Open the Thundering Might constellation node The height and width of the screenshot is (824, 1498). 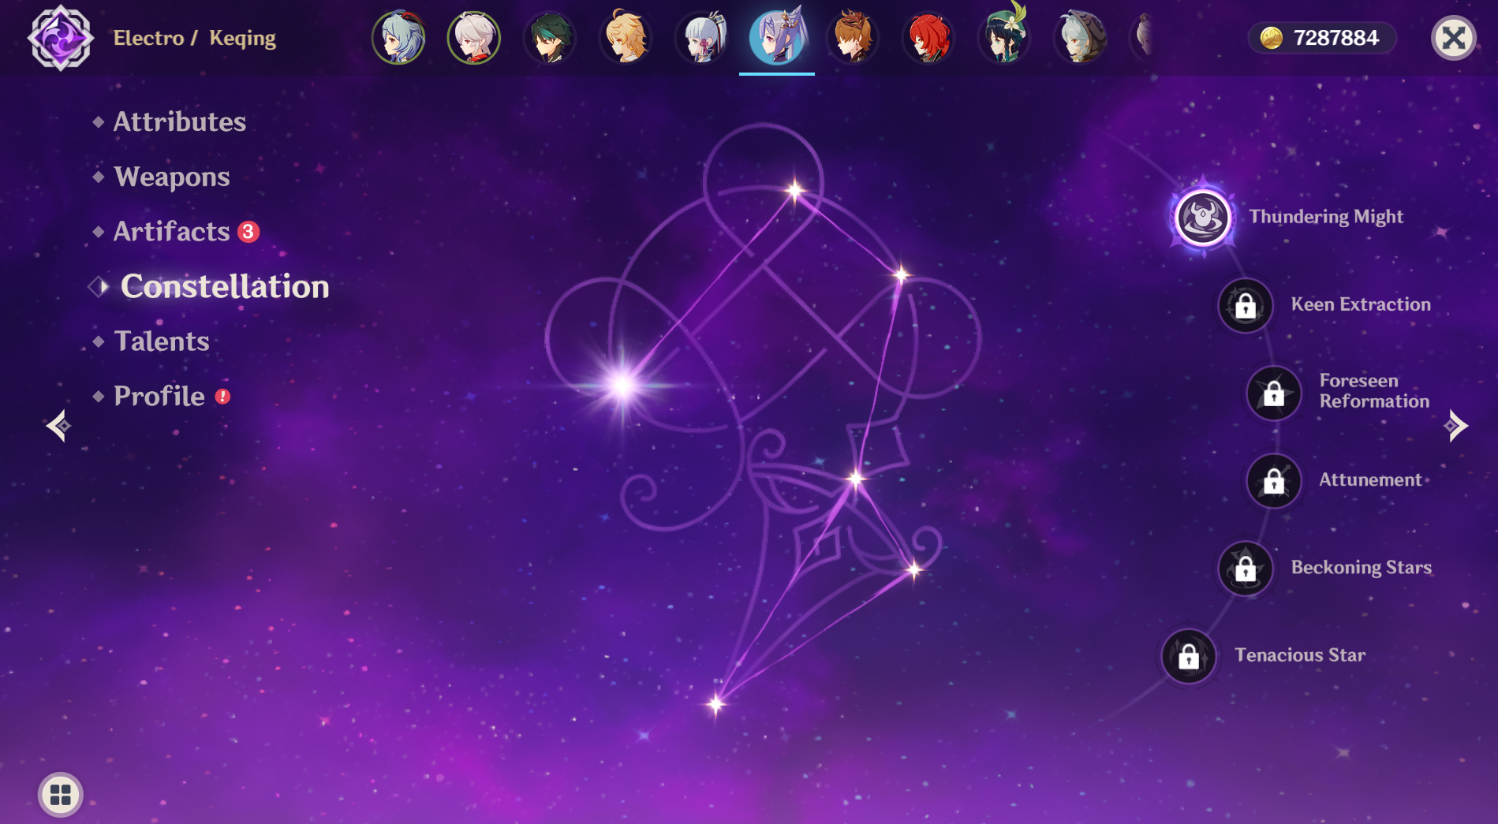pyautogui.click(x=1203, y=218)
